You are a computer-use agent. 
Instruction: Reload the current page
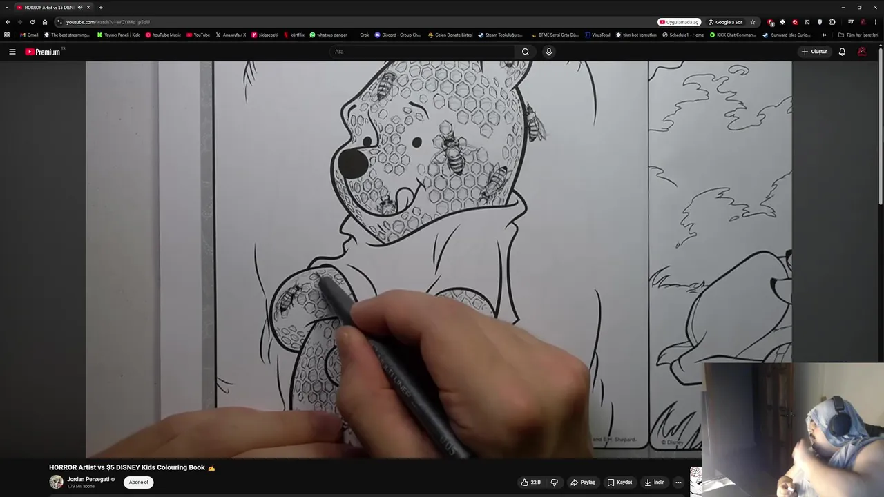[x=32, y=22]
